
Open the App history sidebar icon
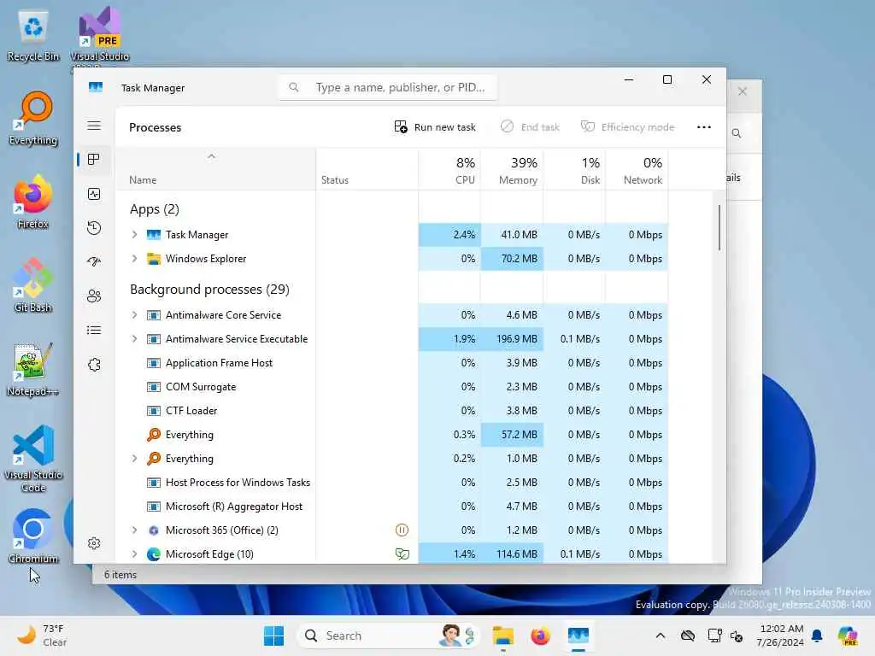point(94,227)
